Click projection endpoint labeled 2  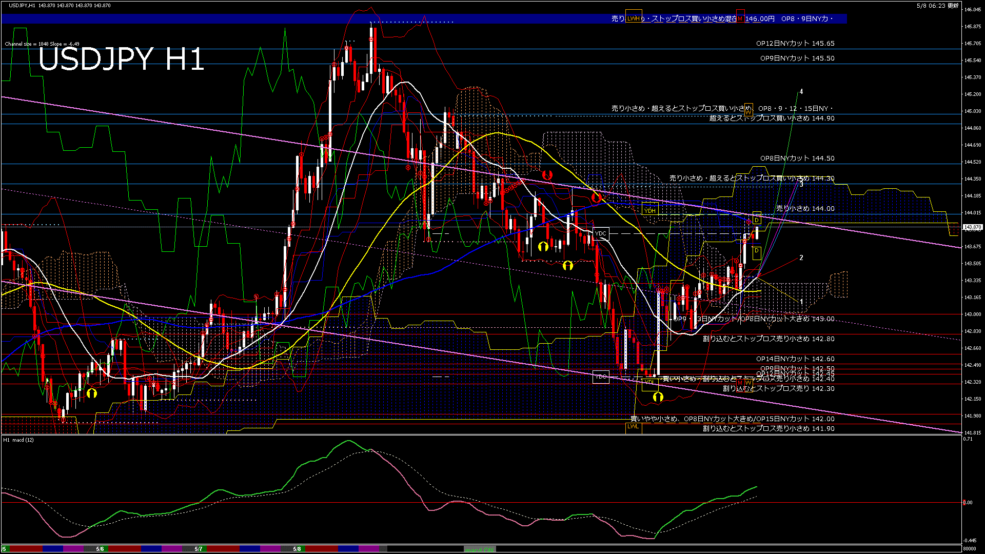[801, 258]
